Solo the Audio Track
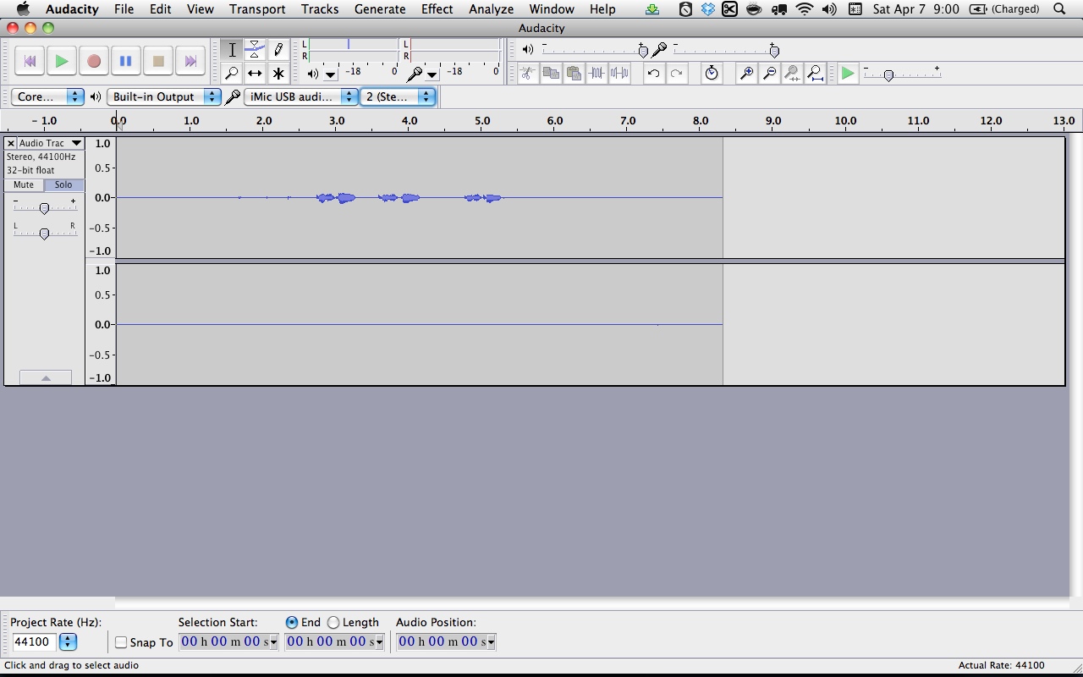1083x677 pixels. [63, 184]
